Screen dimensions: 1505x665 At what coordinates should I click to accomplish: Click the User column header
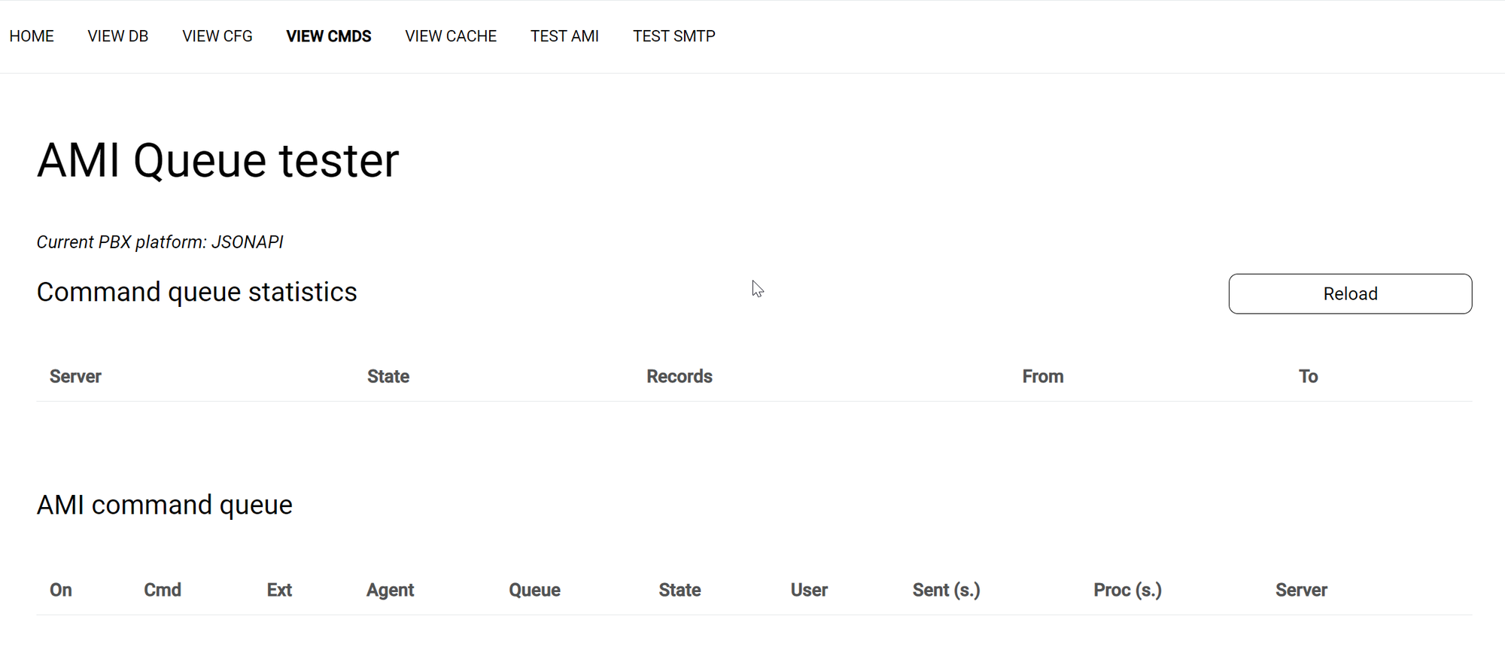click(809, 590)
